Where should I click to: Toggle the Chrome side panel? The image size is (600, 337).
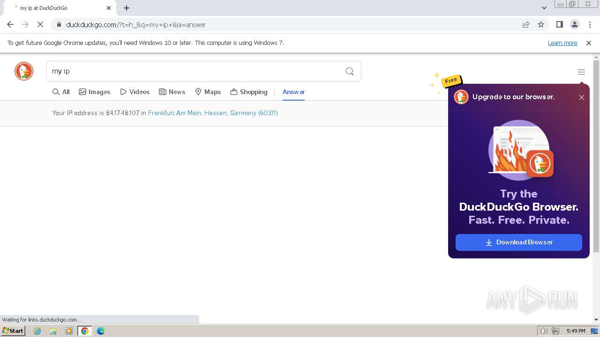pos(559,25)
